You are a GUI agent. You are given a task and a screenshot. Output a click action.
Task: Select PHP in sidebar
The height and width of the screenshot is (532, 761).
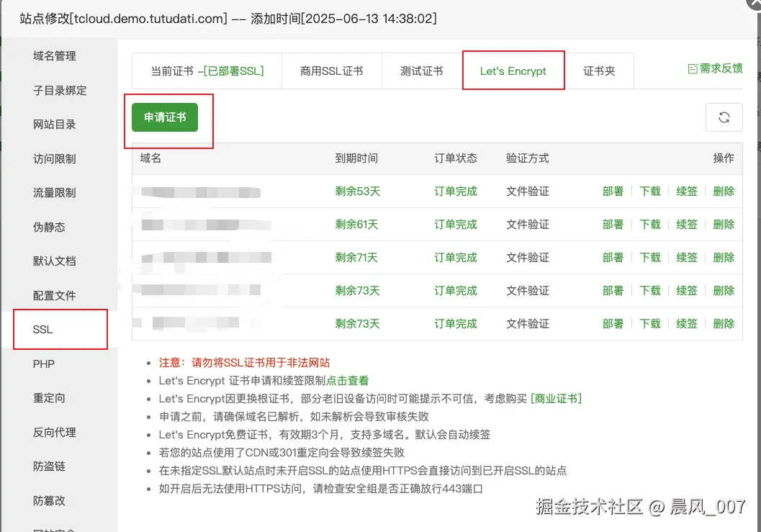click(44, 364)
